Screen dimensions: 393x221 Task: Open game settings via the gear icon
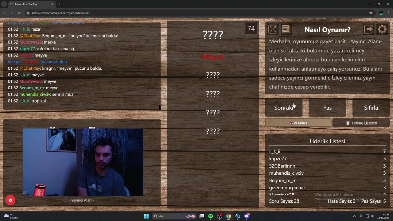coord(382,29)
